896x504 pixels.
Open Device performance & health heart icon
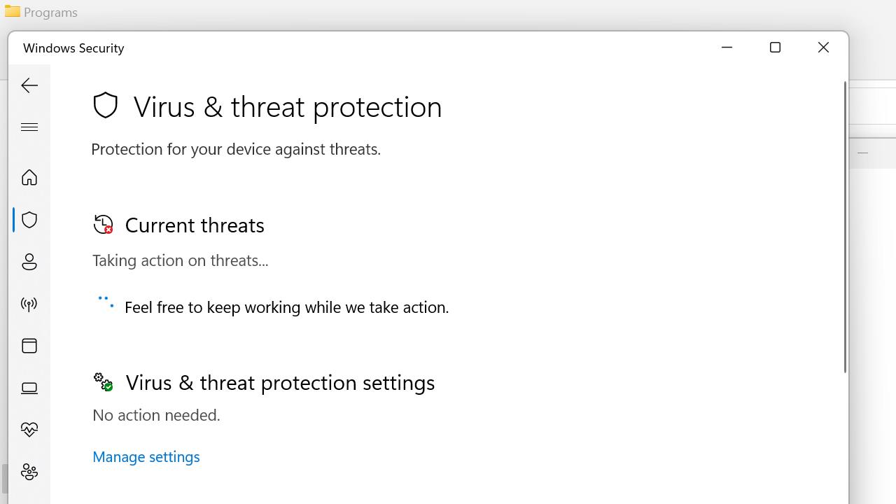(x=29, y=430)
